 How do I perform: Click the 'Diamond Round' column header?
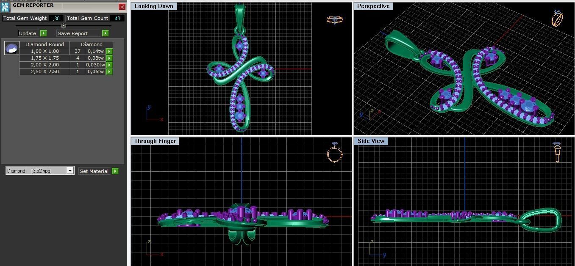pos(44,44)
